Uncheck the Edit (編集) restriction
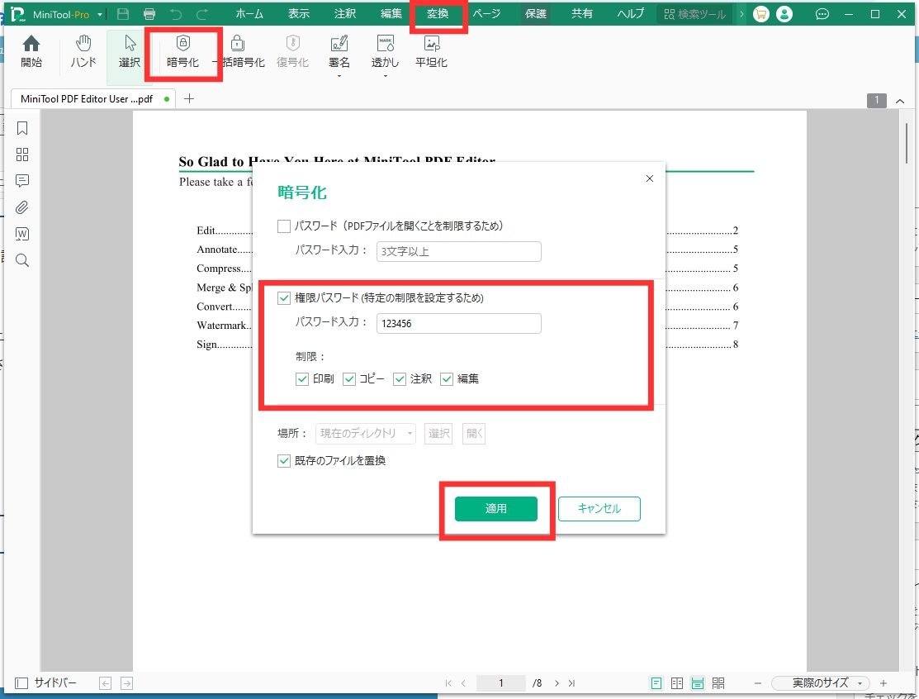 (447, 378)
